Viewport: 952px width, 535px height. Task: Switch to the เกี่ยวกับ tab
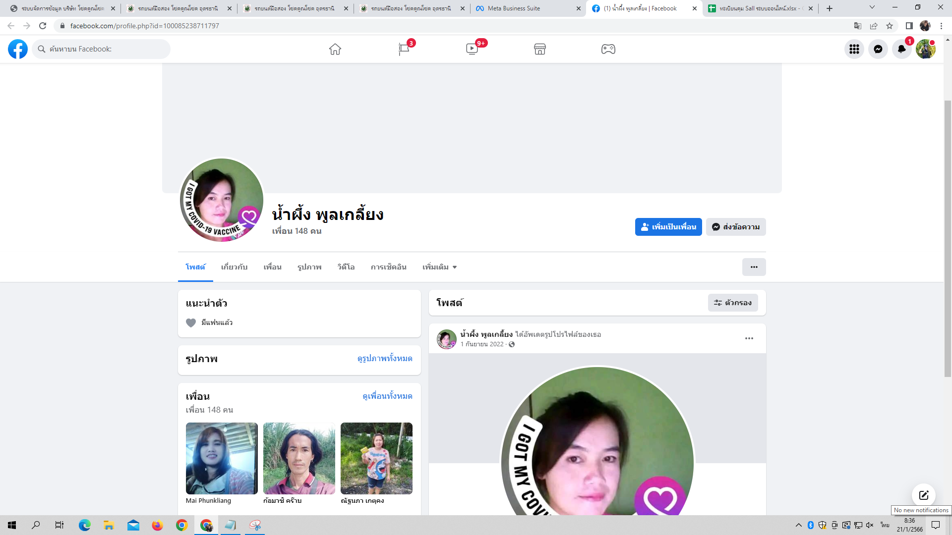pos(234,267)
